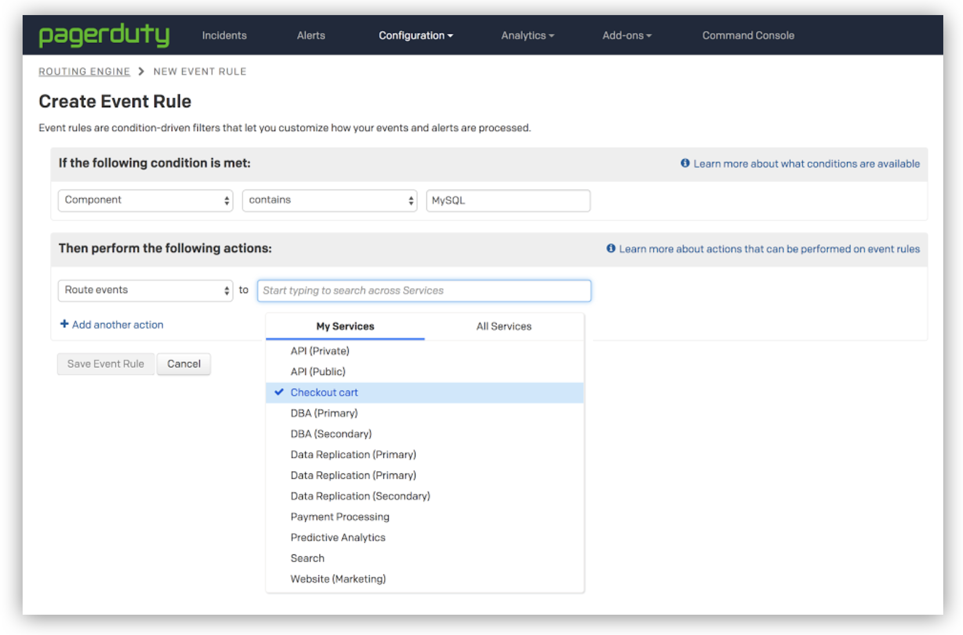The width and height of the screenshot is (963, 635).
Task: Focus the search across Services field
Action: 424,290
